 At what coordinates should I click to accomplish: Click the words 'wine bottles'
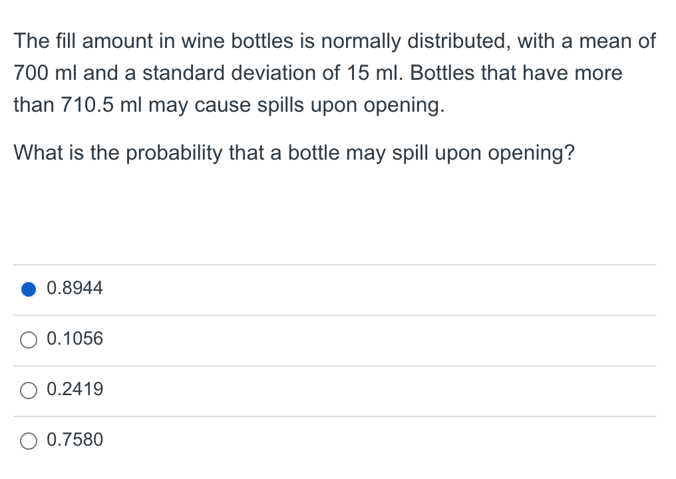coord(237,41)
